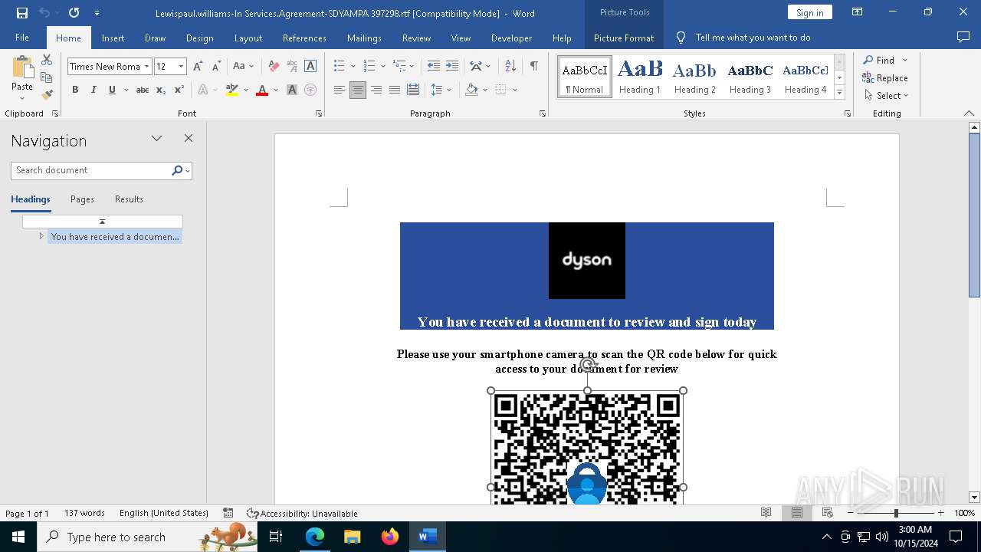This screenshot has width=981, height=552.
Task: Click the character shading icon
Action: click(x=292, y=90)
